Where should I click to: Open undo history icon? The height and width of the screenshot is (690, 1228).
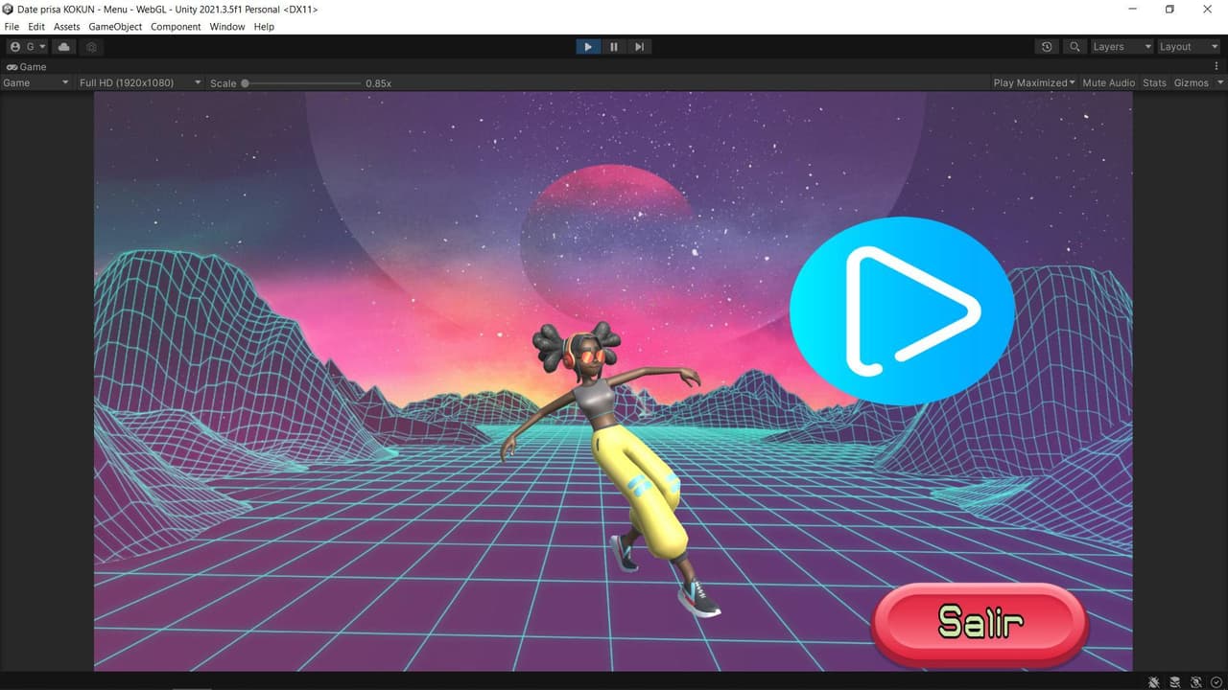click(x=1047, y=46)
